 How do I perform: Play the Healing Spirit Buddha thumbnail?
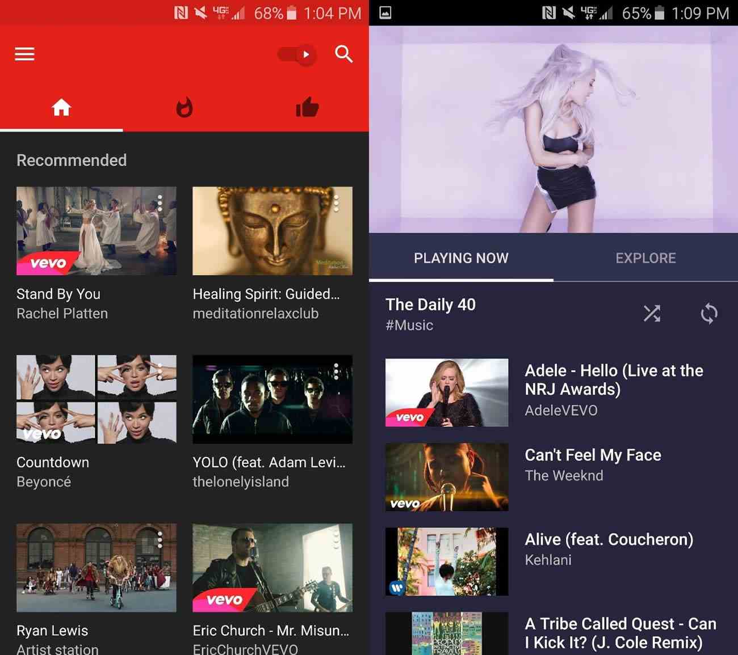[x=272, y=231]
